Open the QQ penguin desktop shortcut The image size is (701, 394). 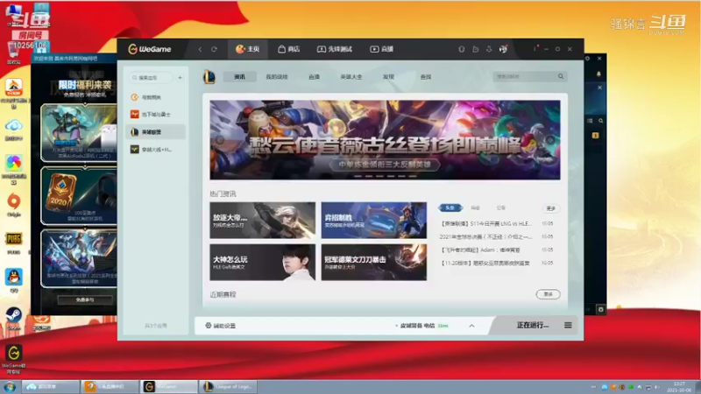click(x=14, y=281)
